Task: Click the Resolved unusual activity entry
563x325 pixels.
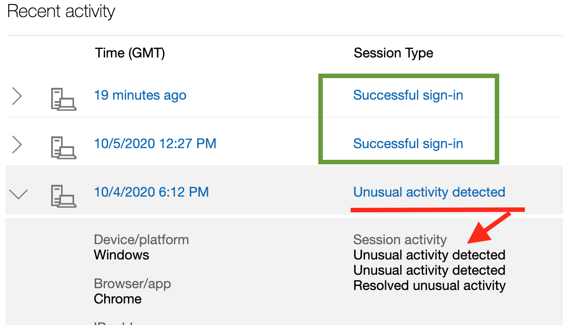Action: [x=430, y=285]
